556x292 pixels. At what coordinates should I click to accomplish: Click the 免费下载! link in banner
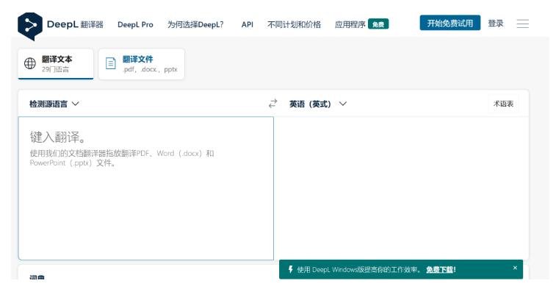pyautogui.click(x=441, y=270)
